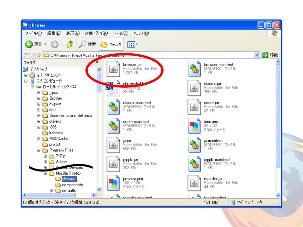303x227 pixels.
Task: Click folder tree horizontal scroll right arrow
Action: coord(94,195)
